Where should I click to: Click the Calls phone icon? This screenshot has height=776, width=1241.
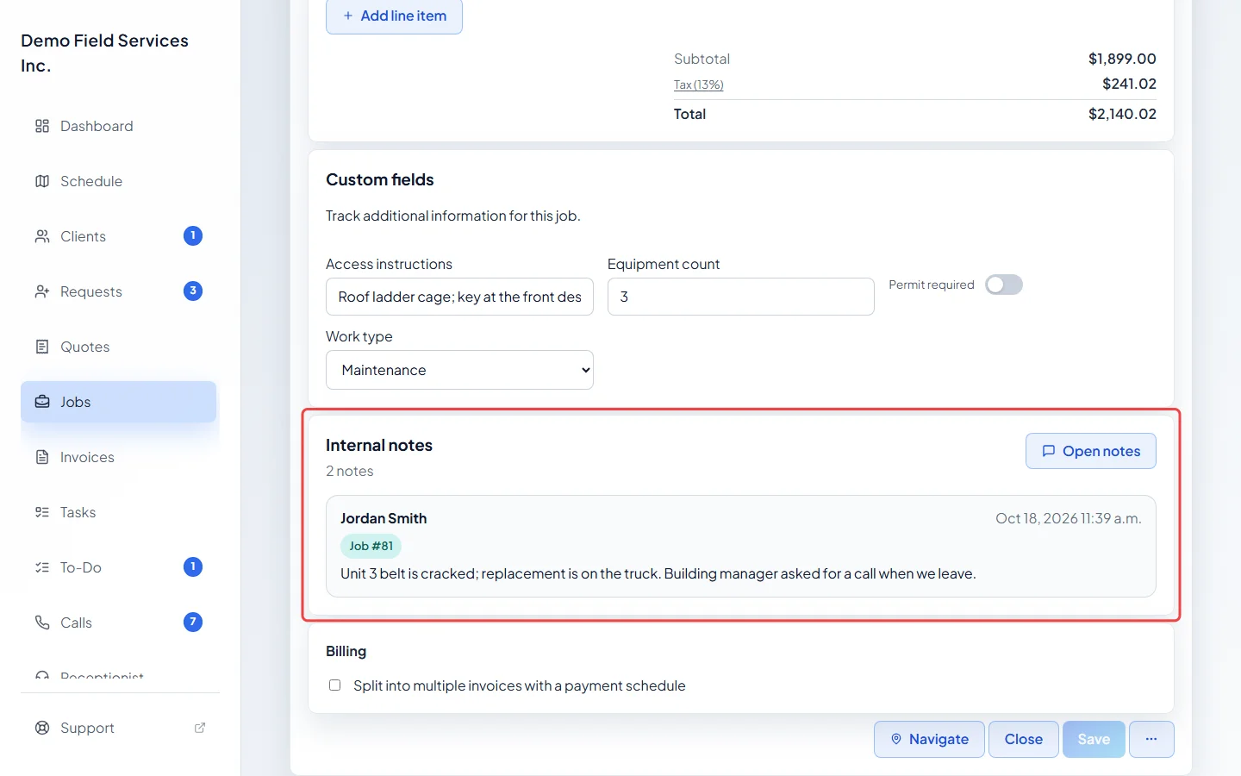tap(42, 623)
